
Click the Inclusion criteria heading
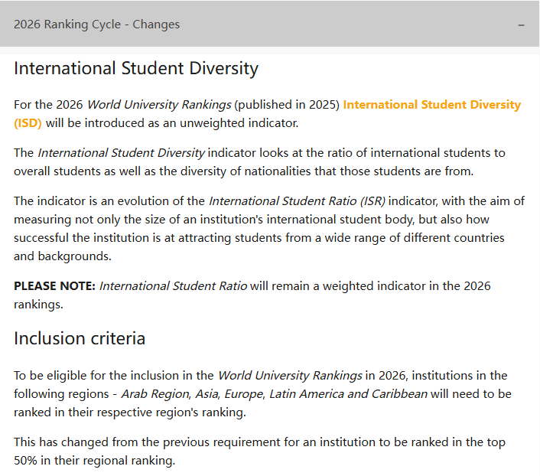click(x=80, y=338)
